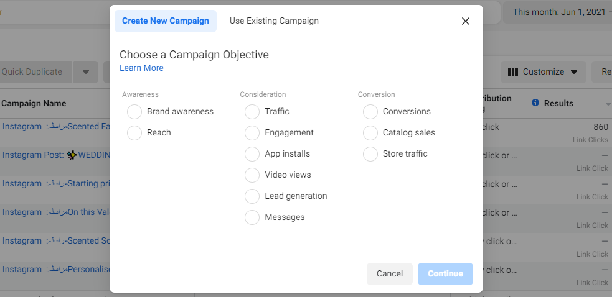Open the Learn More link
This screenshot has width=612, height=297.
point(141,68)
